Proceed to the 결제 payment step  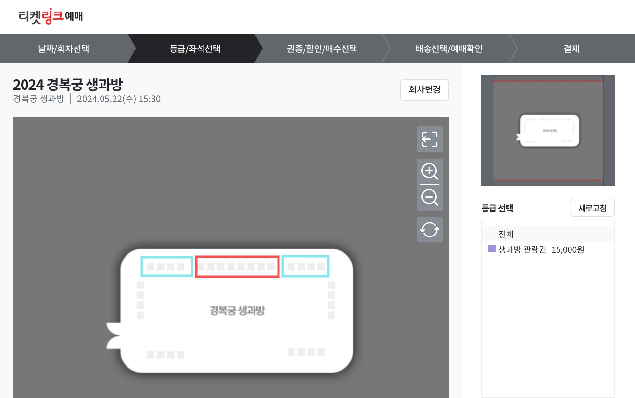[571, 48]
